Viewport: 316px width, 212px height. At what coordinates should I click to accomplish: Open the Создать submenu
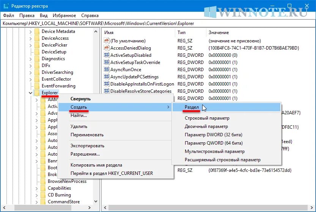116,107
